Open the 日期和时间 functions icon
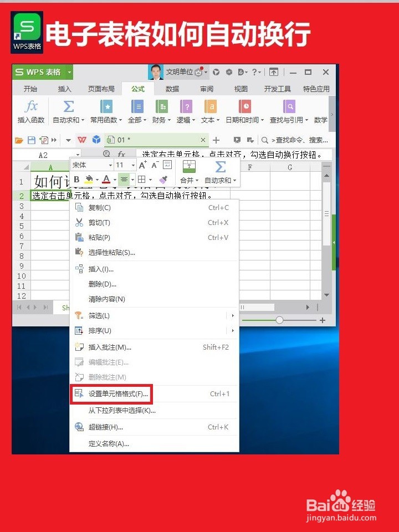 coord(244,106)
